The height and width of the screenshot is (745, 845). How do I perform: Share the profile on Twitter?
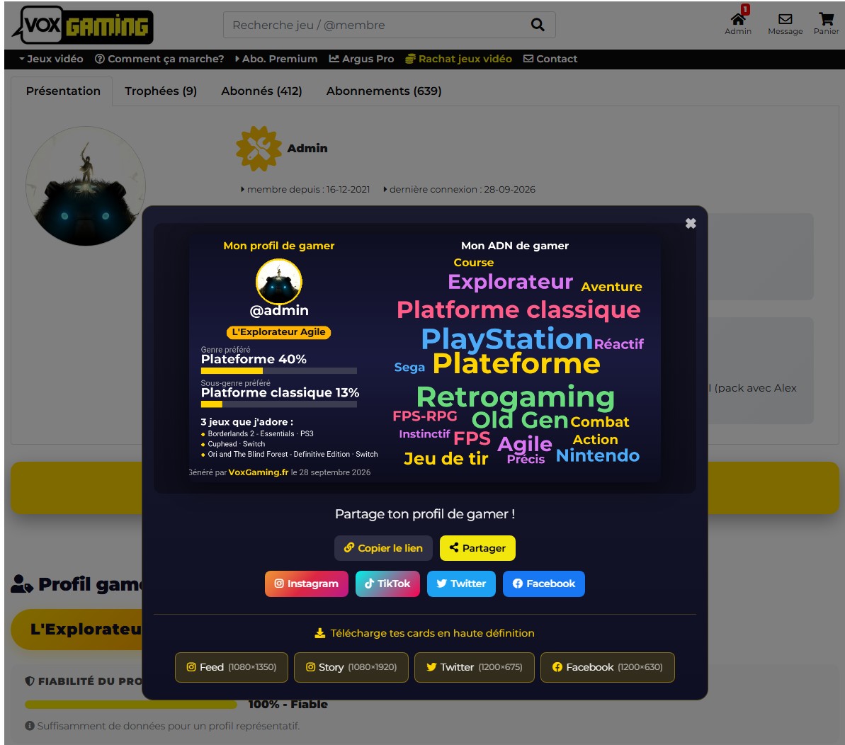(x=461, y=584)
